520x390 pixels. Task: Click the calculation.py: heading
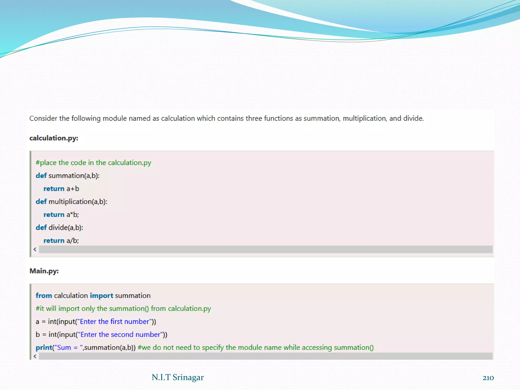click(54, 138)
